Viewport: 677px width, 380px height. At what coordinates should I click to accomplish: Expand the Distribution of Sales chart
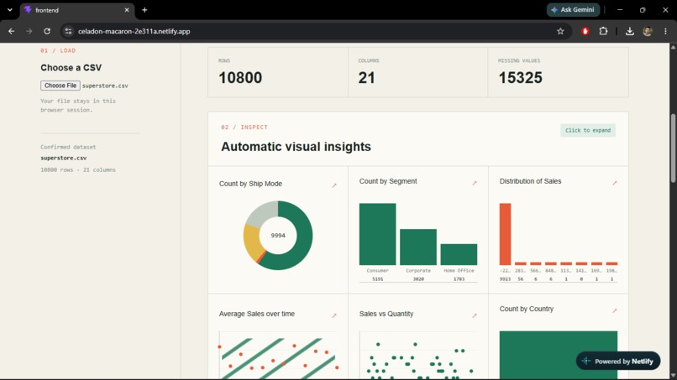tap(615, 183)
